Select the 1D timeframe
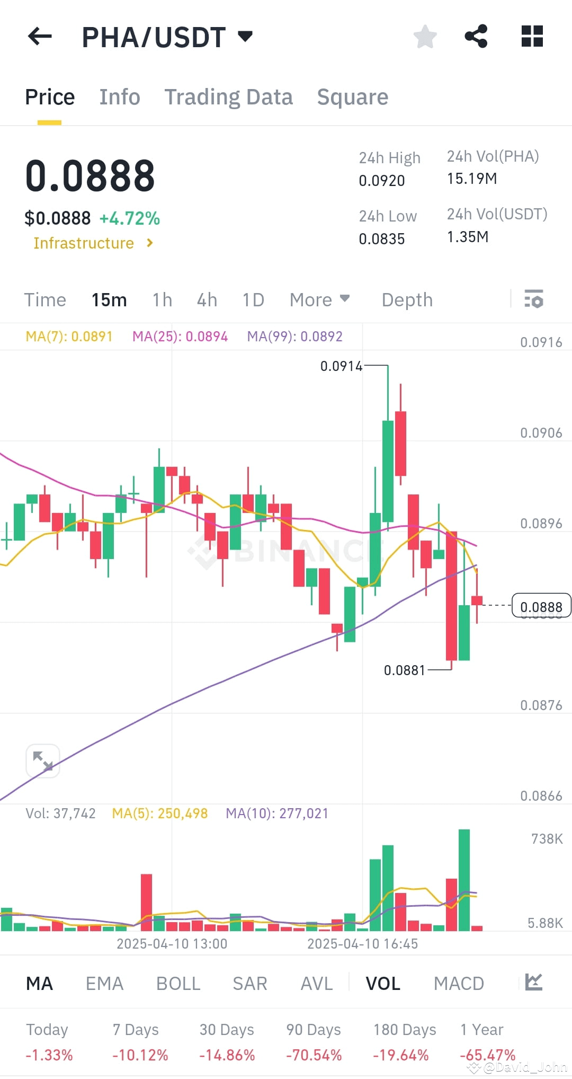 (253, 299)
